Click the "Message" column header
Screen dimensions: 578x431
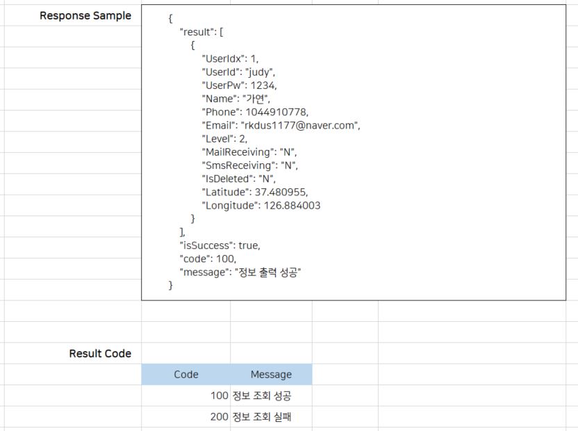271,374
